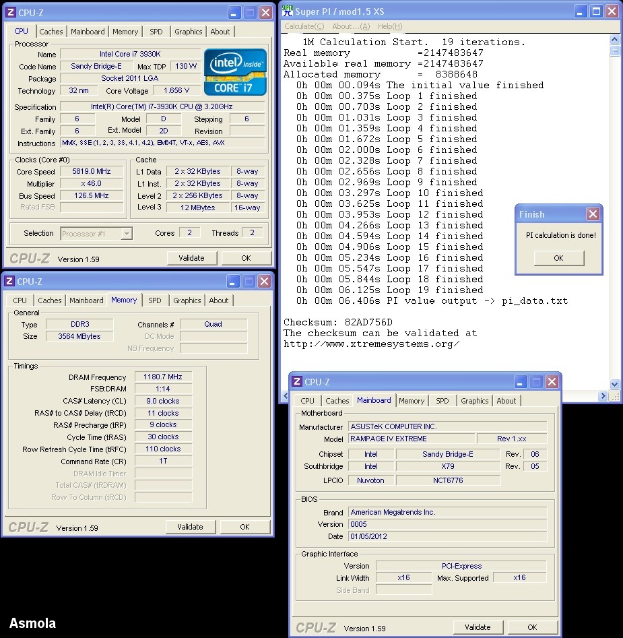Open Memory tab in top CPU-Z window
Viewport: 623px width, 638px height.
click(x=125, y=32)
